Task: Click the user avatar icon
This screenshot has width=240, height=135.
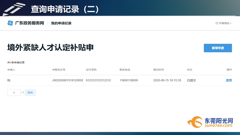Action: point(217,23)
